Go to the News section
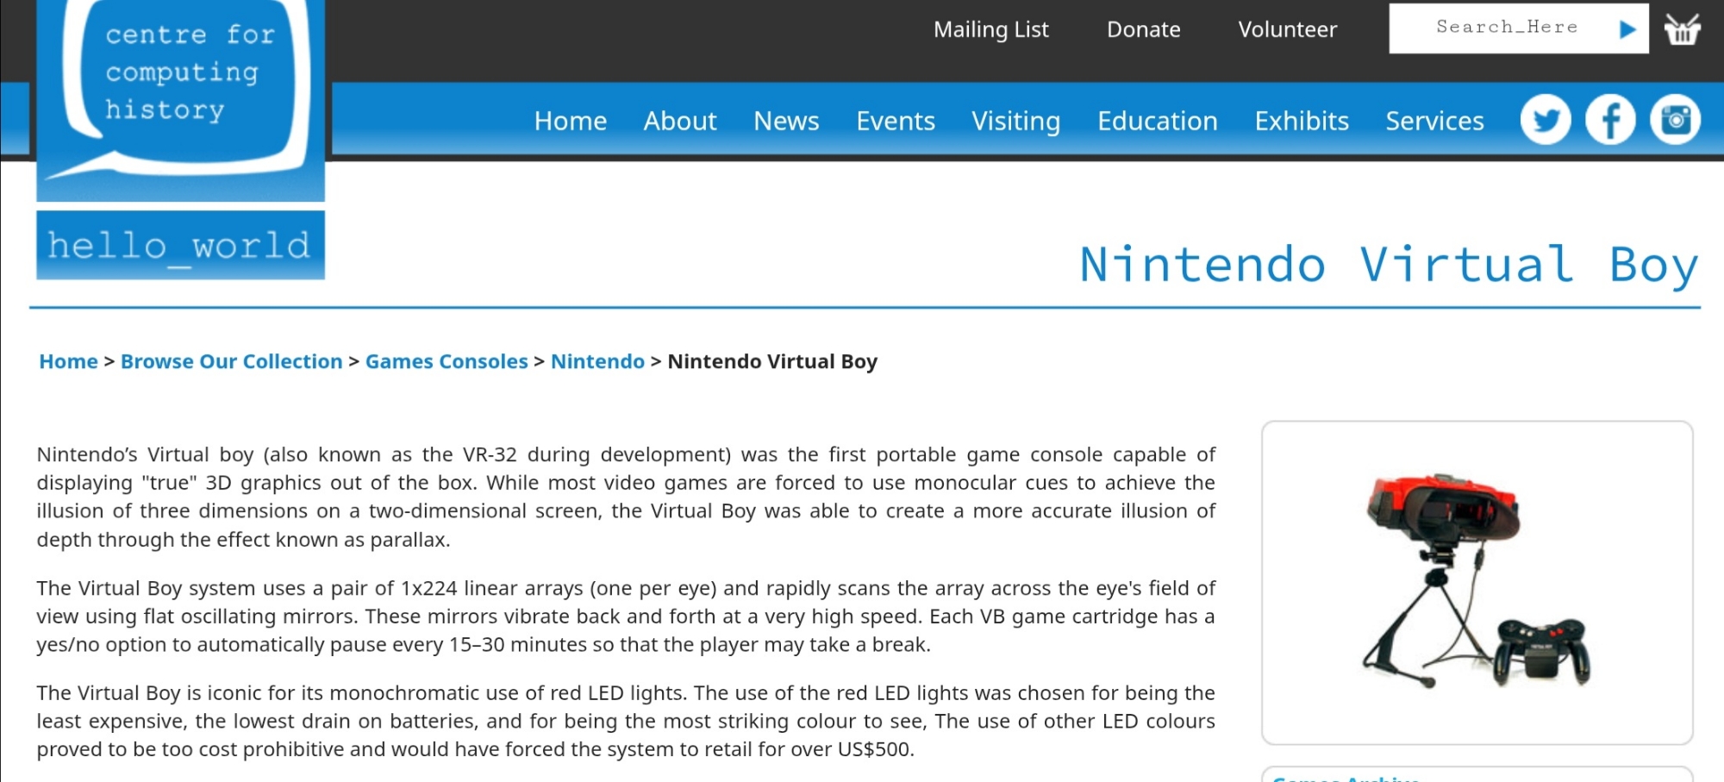This screenshot has width=1724, height=782. (785, 122)
